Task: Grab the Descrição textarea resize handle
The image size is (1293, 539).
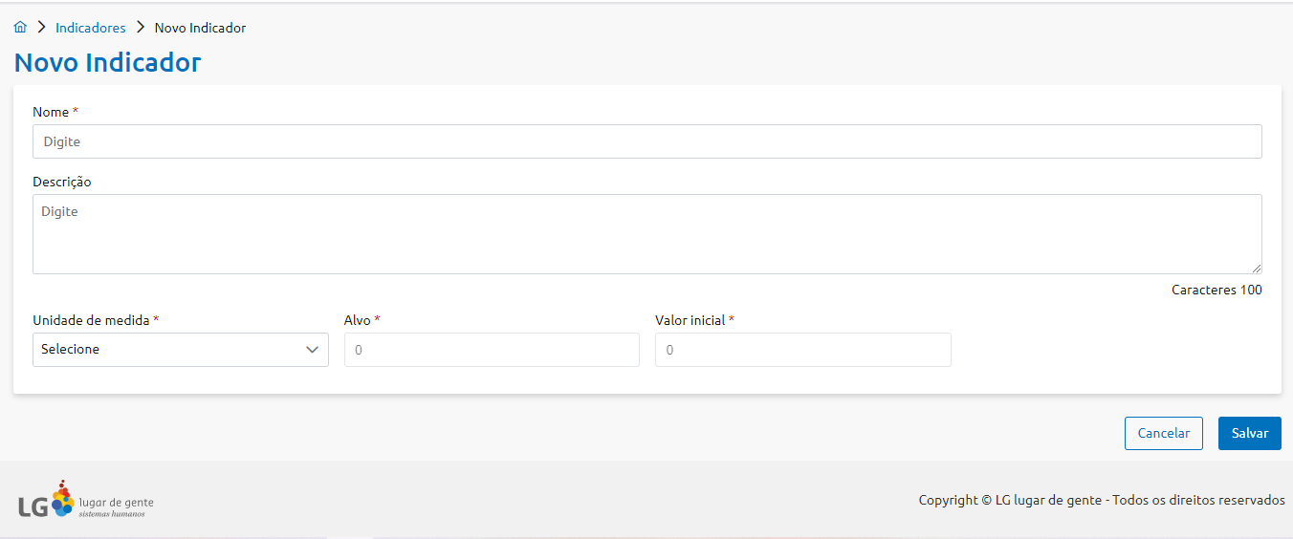Action: point(1257,269)
